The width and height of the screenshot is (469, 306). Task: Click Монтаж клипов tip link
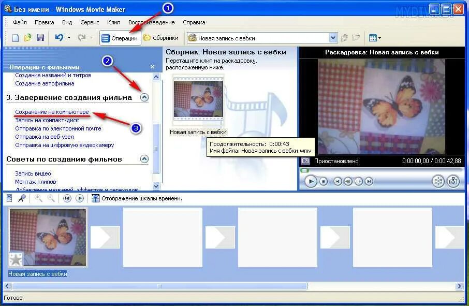point(36,182)
